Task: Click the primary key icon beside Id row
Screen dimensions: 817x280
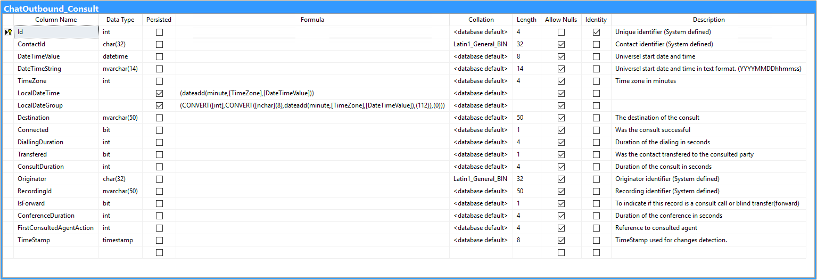Action: [9, 32]
